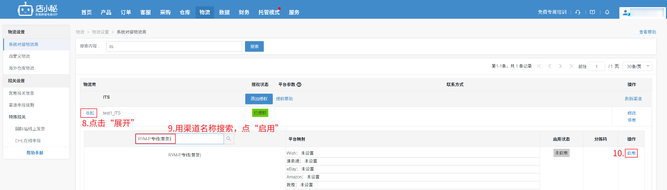The height and width of the screenshot is (190, 667).
Task: Click the 搜索 button
Action: tap(254, 46)
